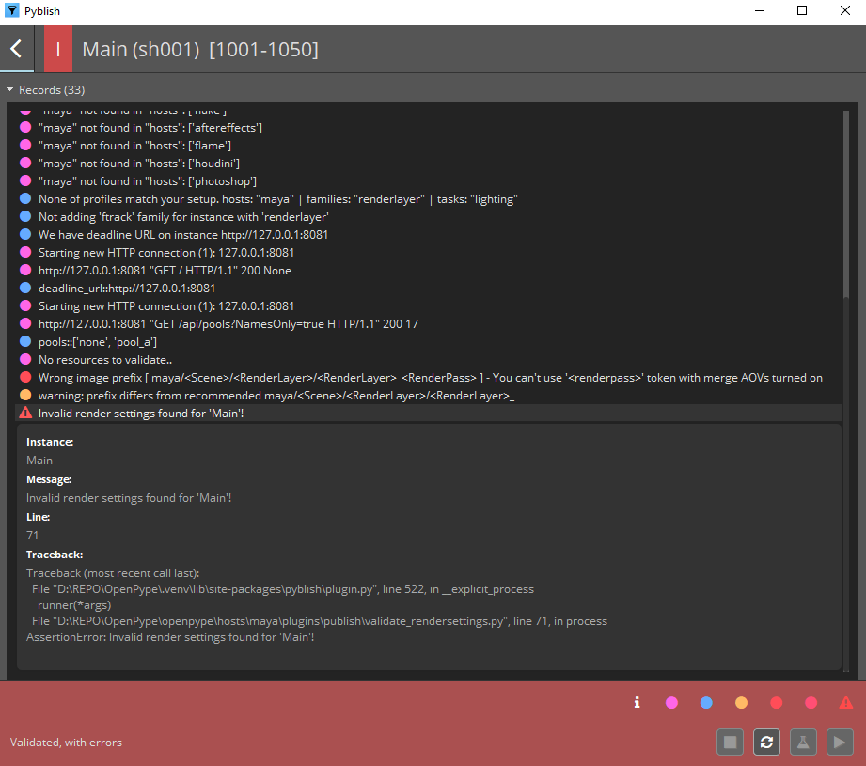Click the warning triangle icon beside 'Invalid render settings'
This screenshot has height=766, width=866.
pos(25,413)
